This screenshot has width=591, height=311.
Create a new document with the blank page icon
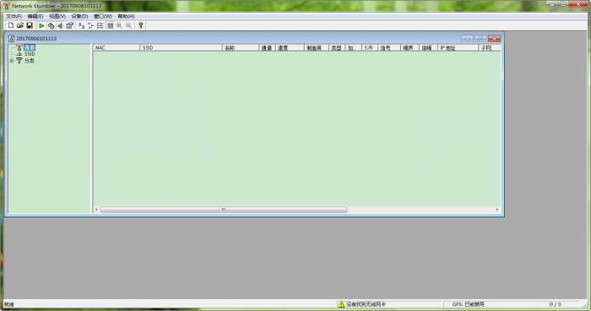(11, 25)
